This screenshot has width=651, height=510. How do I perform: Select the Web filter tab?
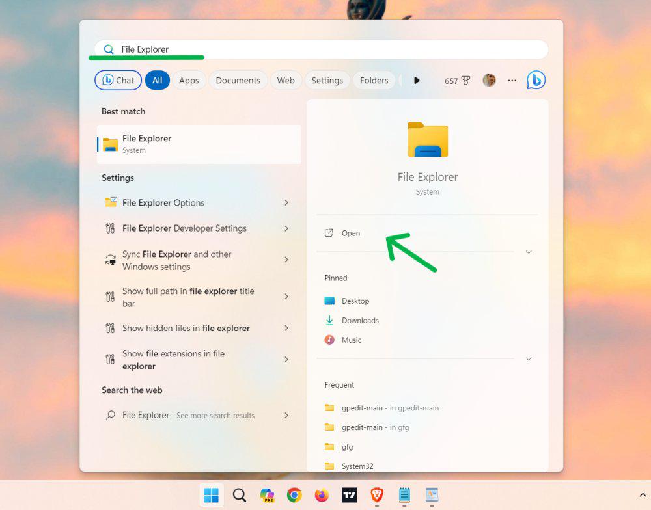point(286,80)
